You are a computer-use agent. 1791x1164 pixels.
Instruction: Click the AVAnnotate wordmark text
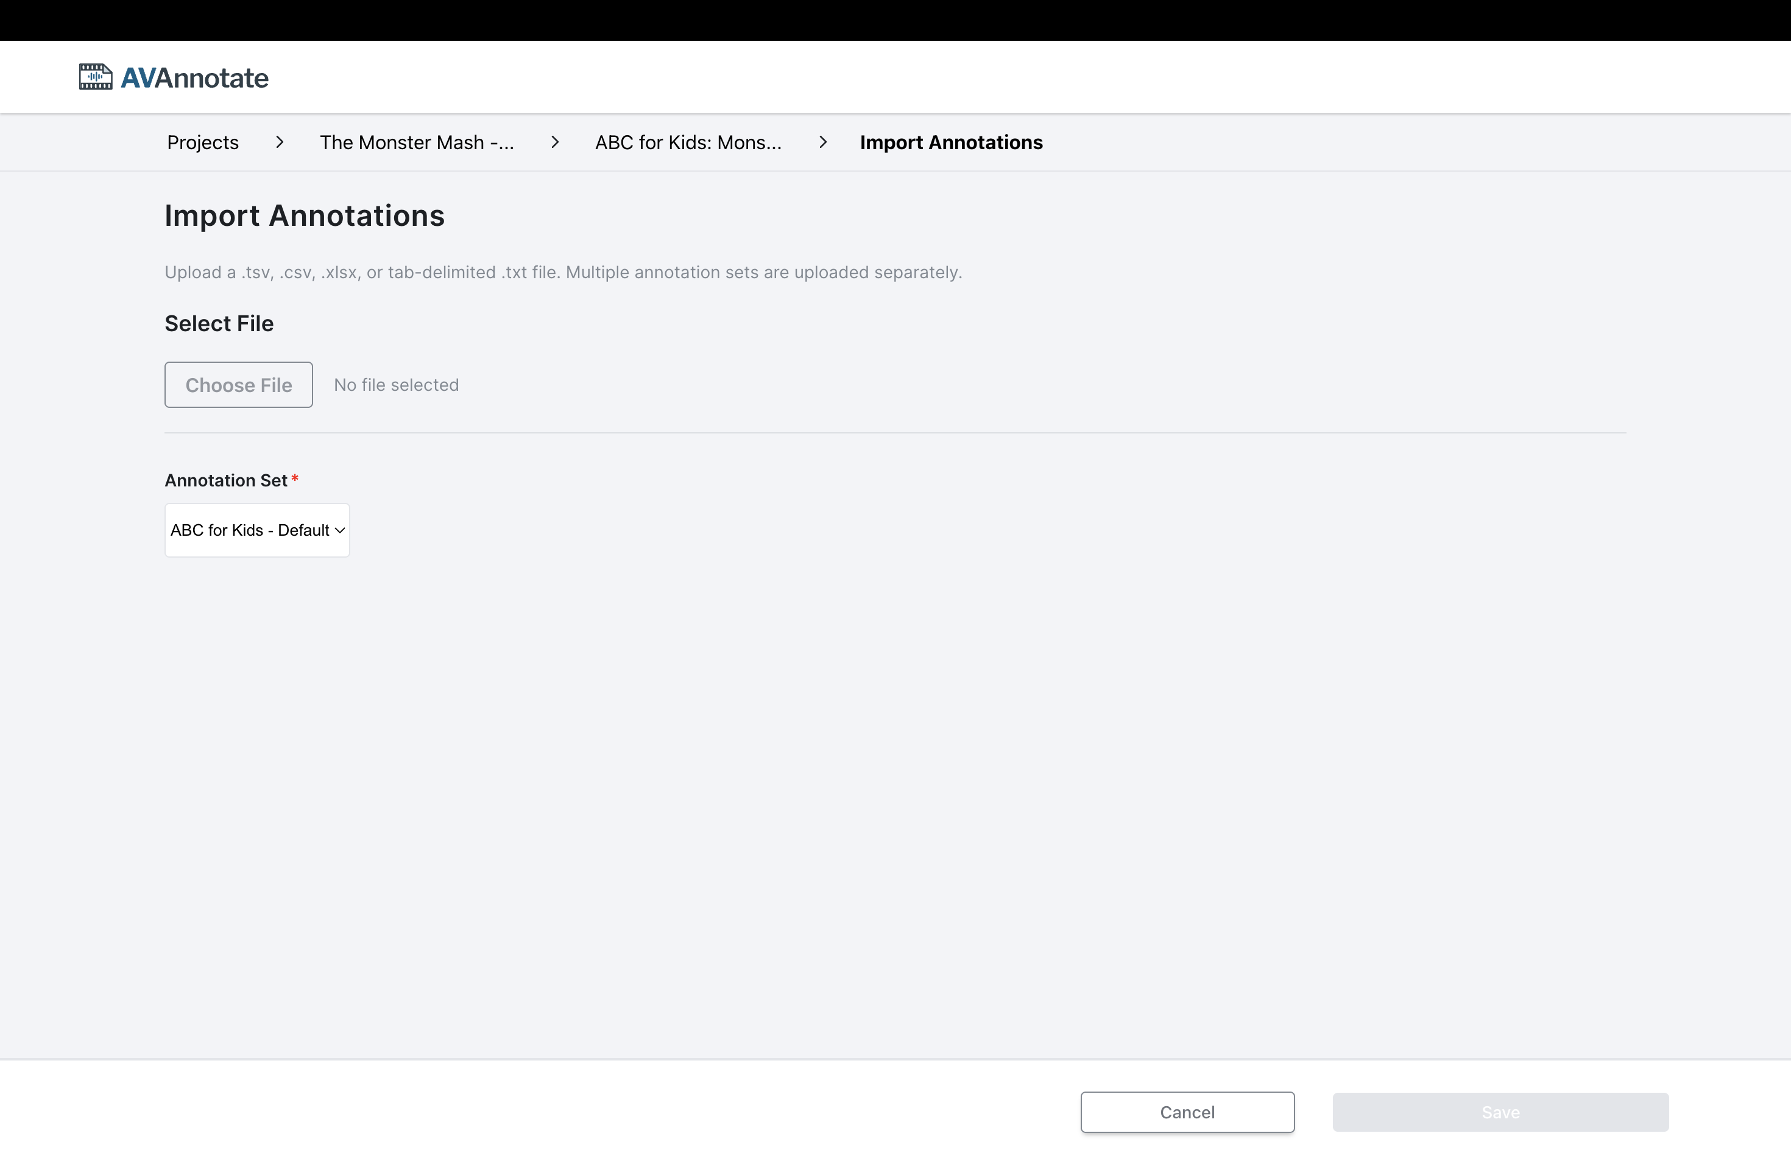pyautogui.click(x=194, y=78)
